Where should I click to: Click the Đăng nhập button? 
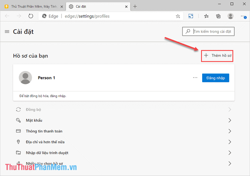(x=216, y=78)
